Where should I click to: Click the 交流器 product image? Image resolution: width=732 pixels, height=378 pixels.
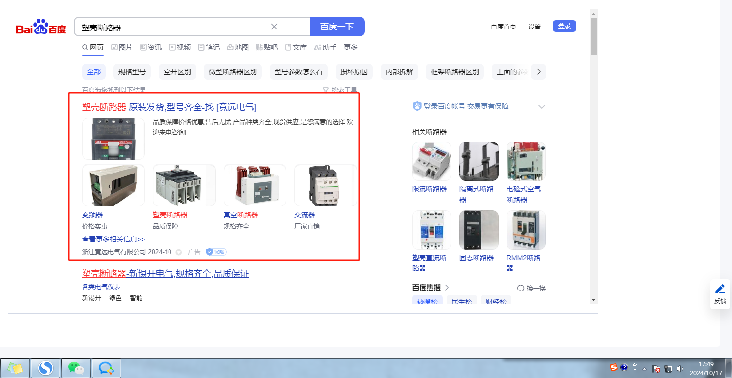coord(326,185)
